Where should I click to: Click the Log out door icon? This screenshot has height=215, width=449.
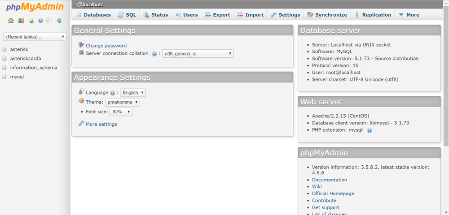[21, 21]
